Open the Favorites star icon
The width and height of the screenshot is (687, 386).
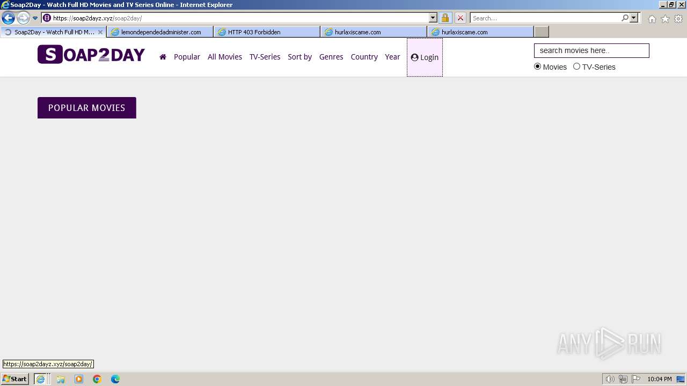tap(665, 19)
